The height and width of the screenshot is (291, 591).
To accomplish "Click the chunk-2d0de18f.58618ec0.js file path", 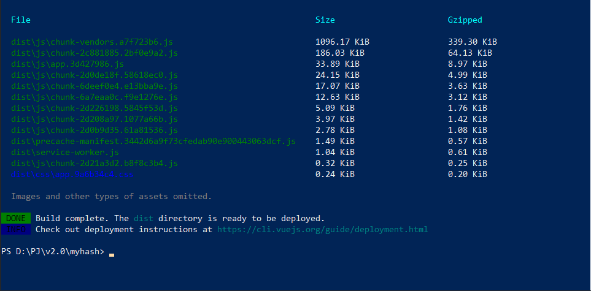I will pyautogui.click(x=95, y=75).
